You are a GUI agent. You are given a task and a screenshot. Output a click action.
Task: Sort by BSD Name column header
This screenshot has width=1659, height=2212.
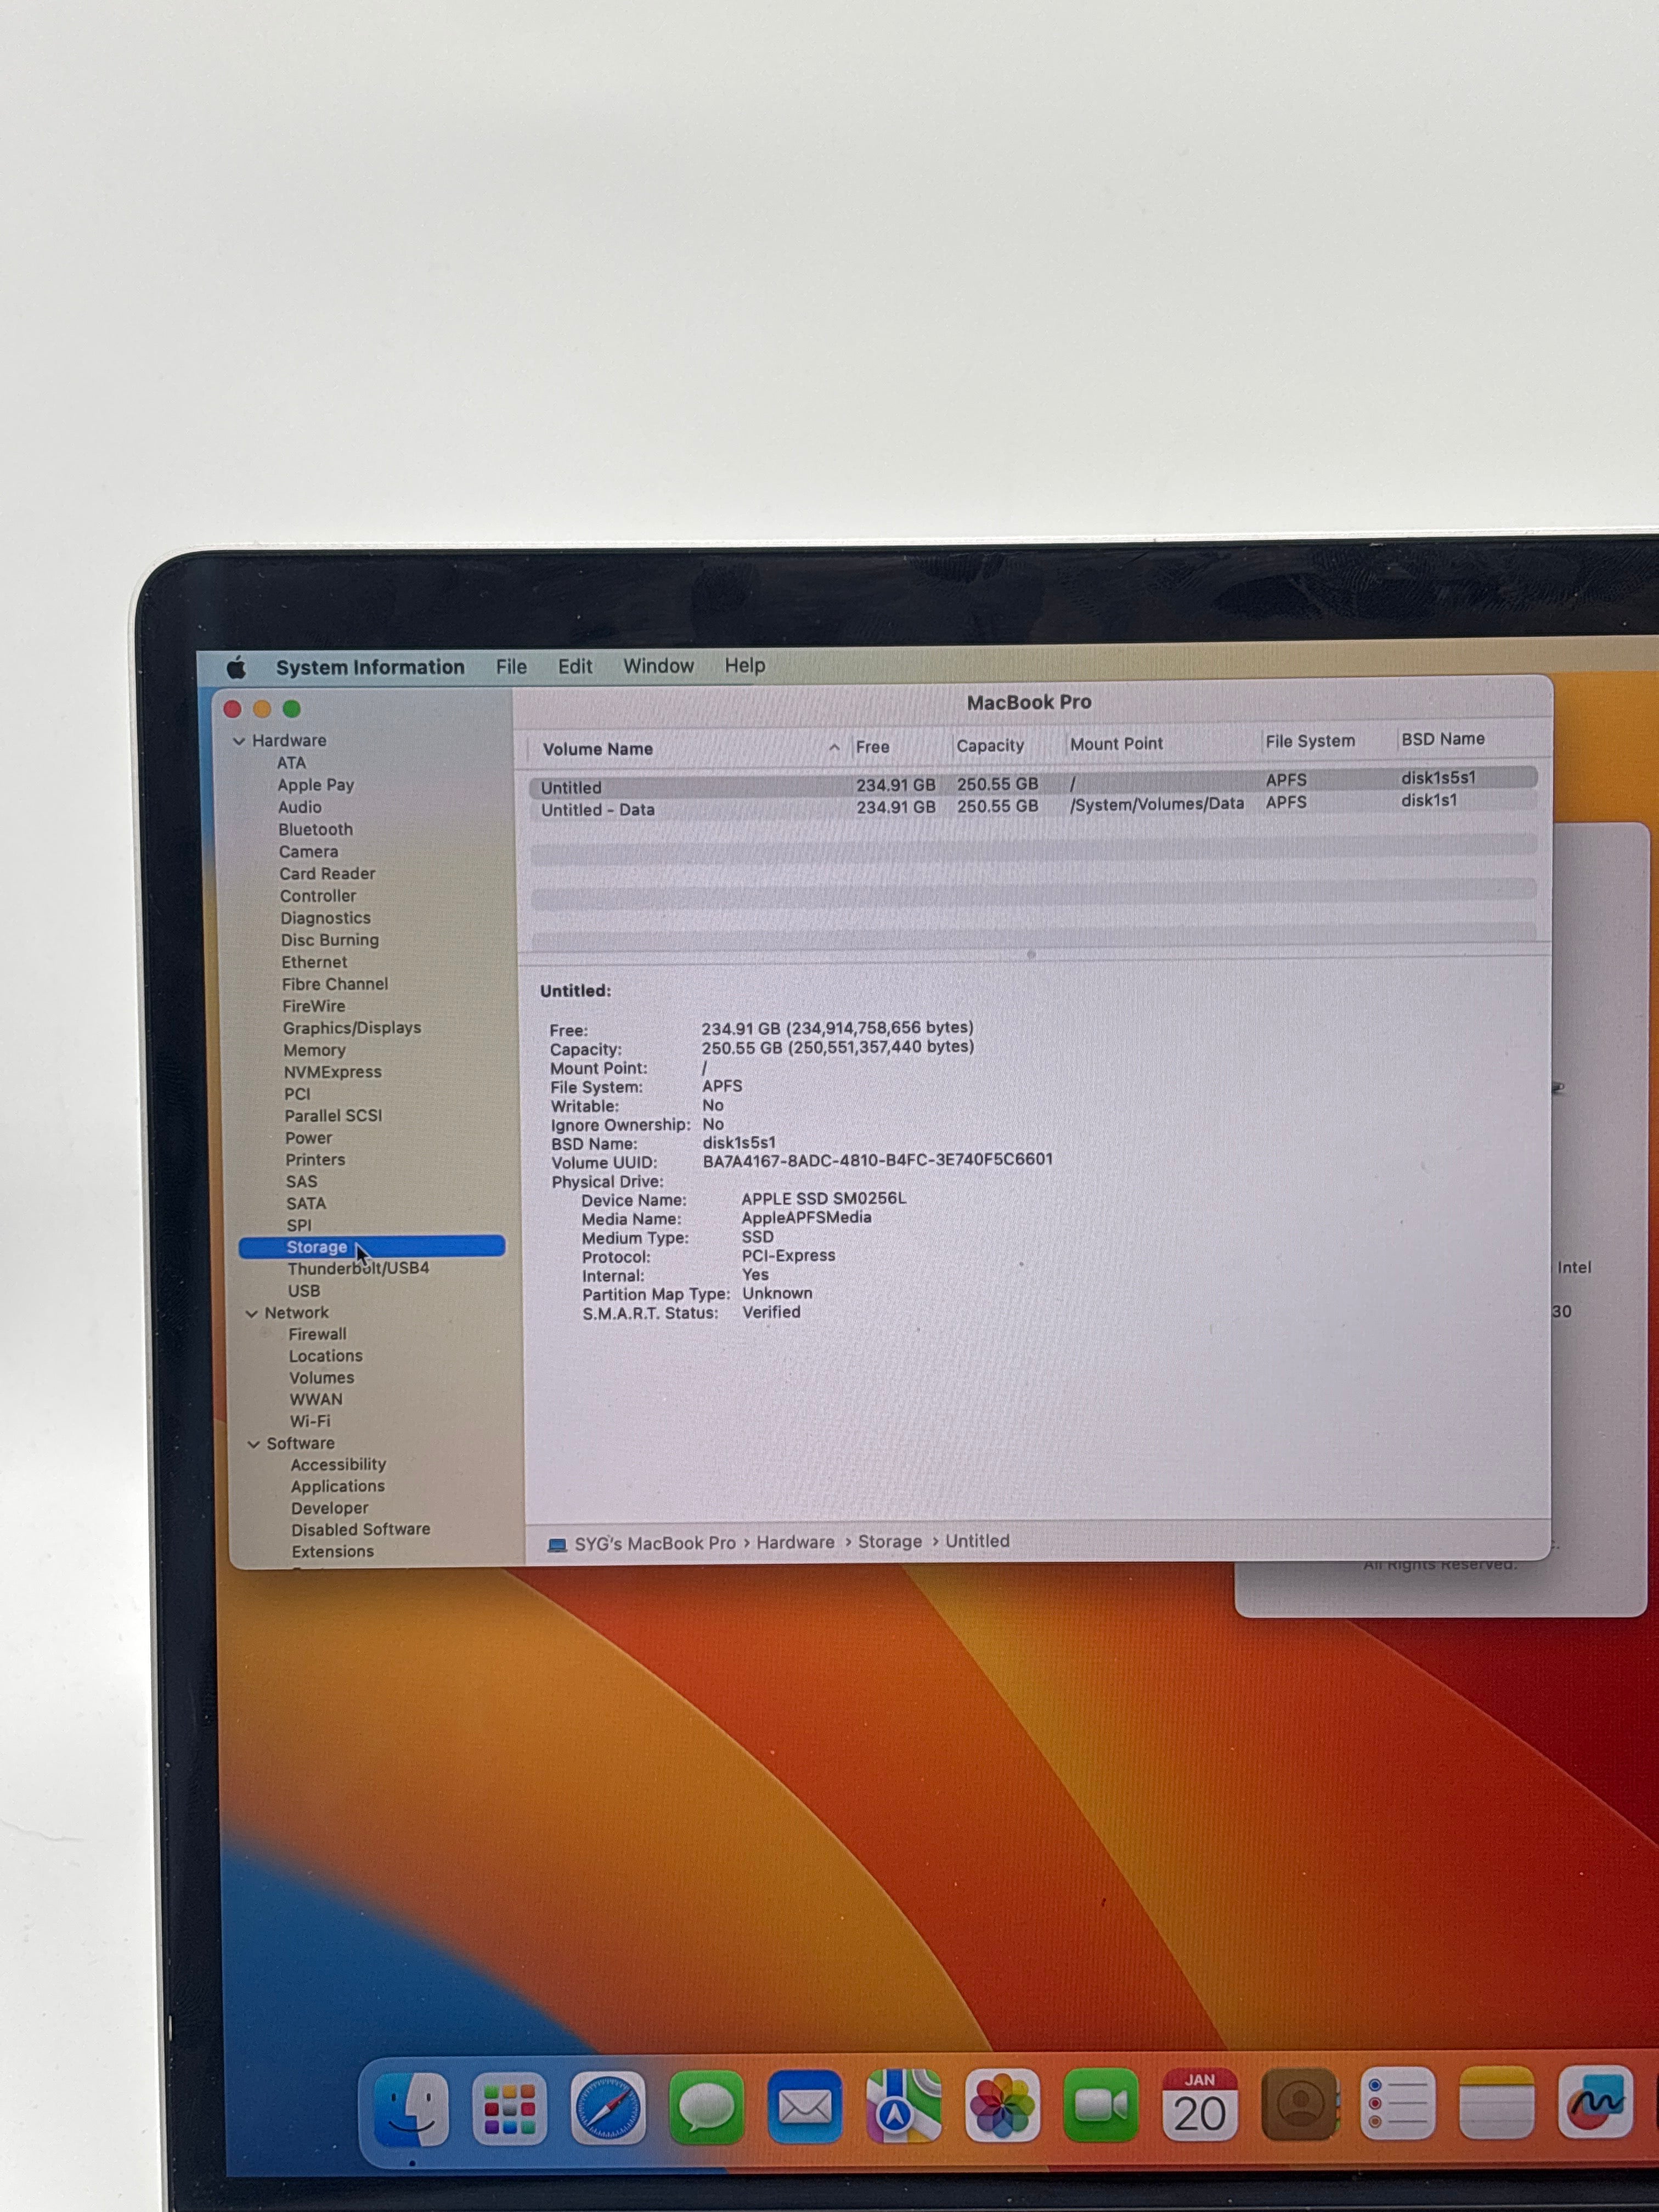point(1442,739)
